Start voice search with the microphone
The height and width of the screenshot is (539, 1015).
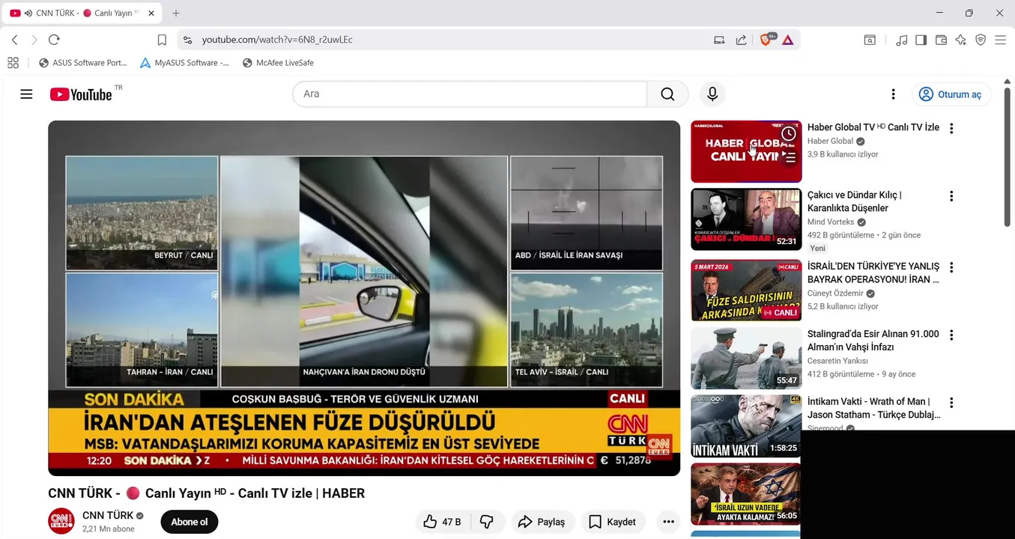pos(712,94)
